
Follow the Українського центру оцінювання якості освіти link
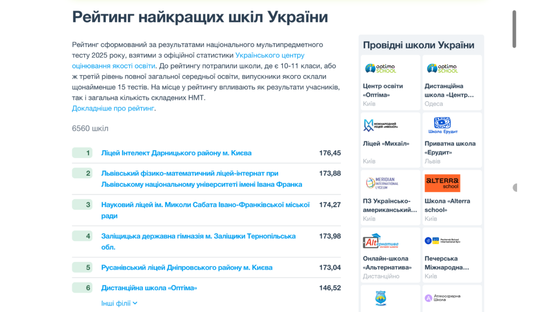(188, 61)
